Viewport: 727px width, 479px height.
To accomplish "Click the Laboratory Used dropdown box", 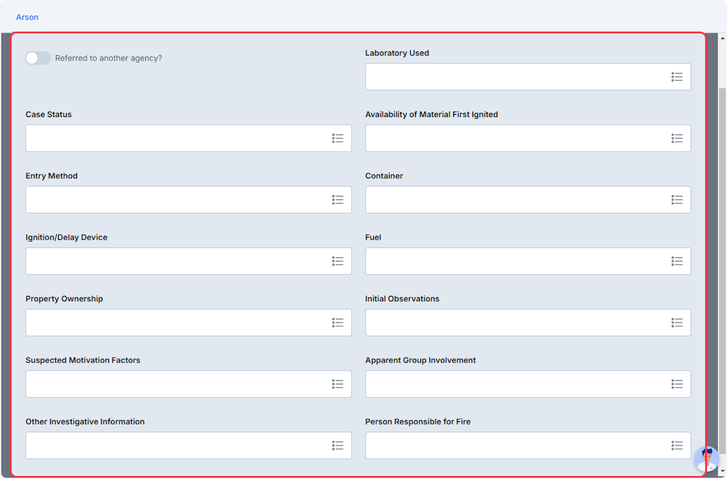I will click(528, 77).
